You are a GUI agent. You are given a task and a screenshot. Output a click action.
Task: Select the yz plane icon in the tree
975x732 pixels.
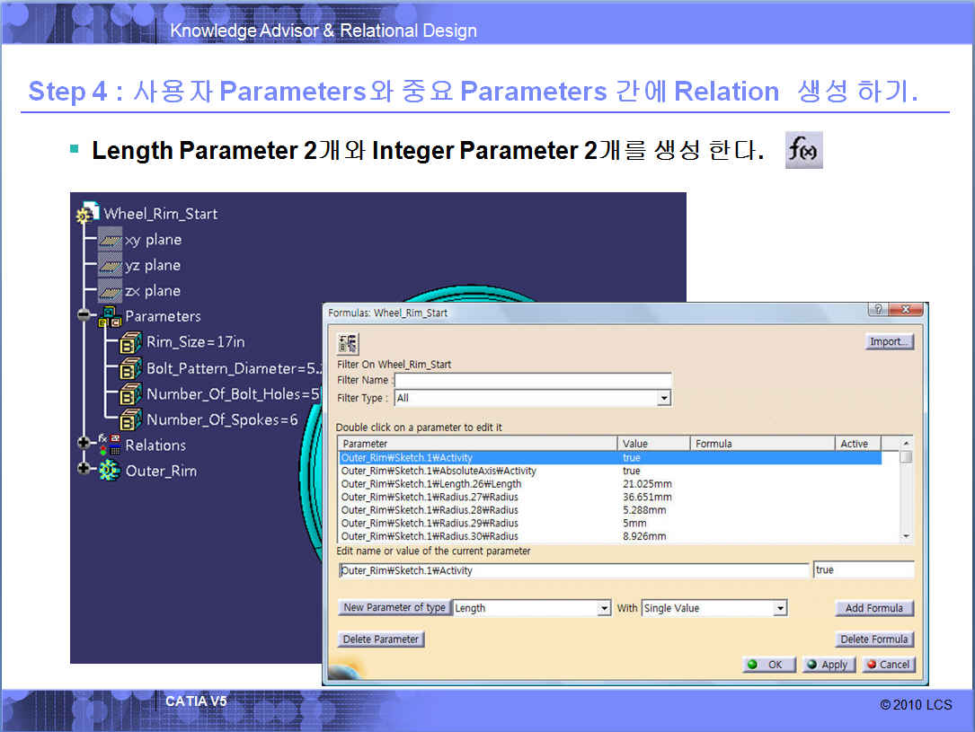111,265
